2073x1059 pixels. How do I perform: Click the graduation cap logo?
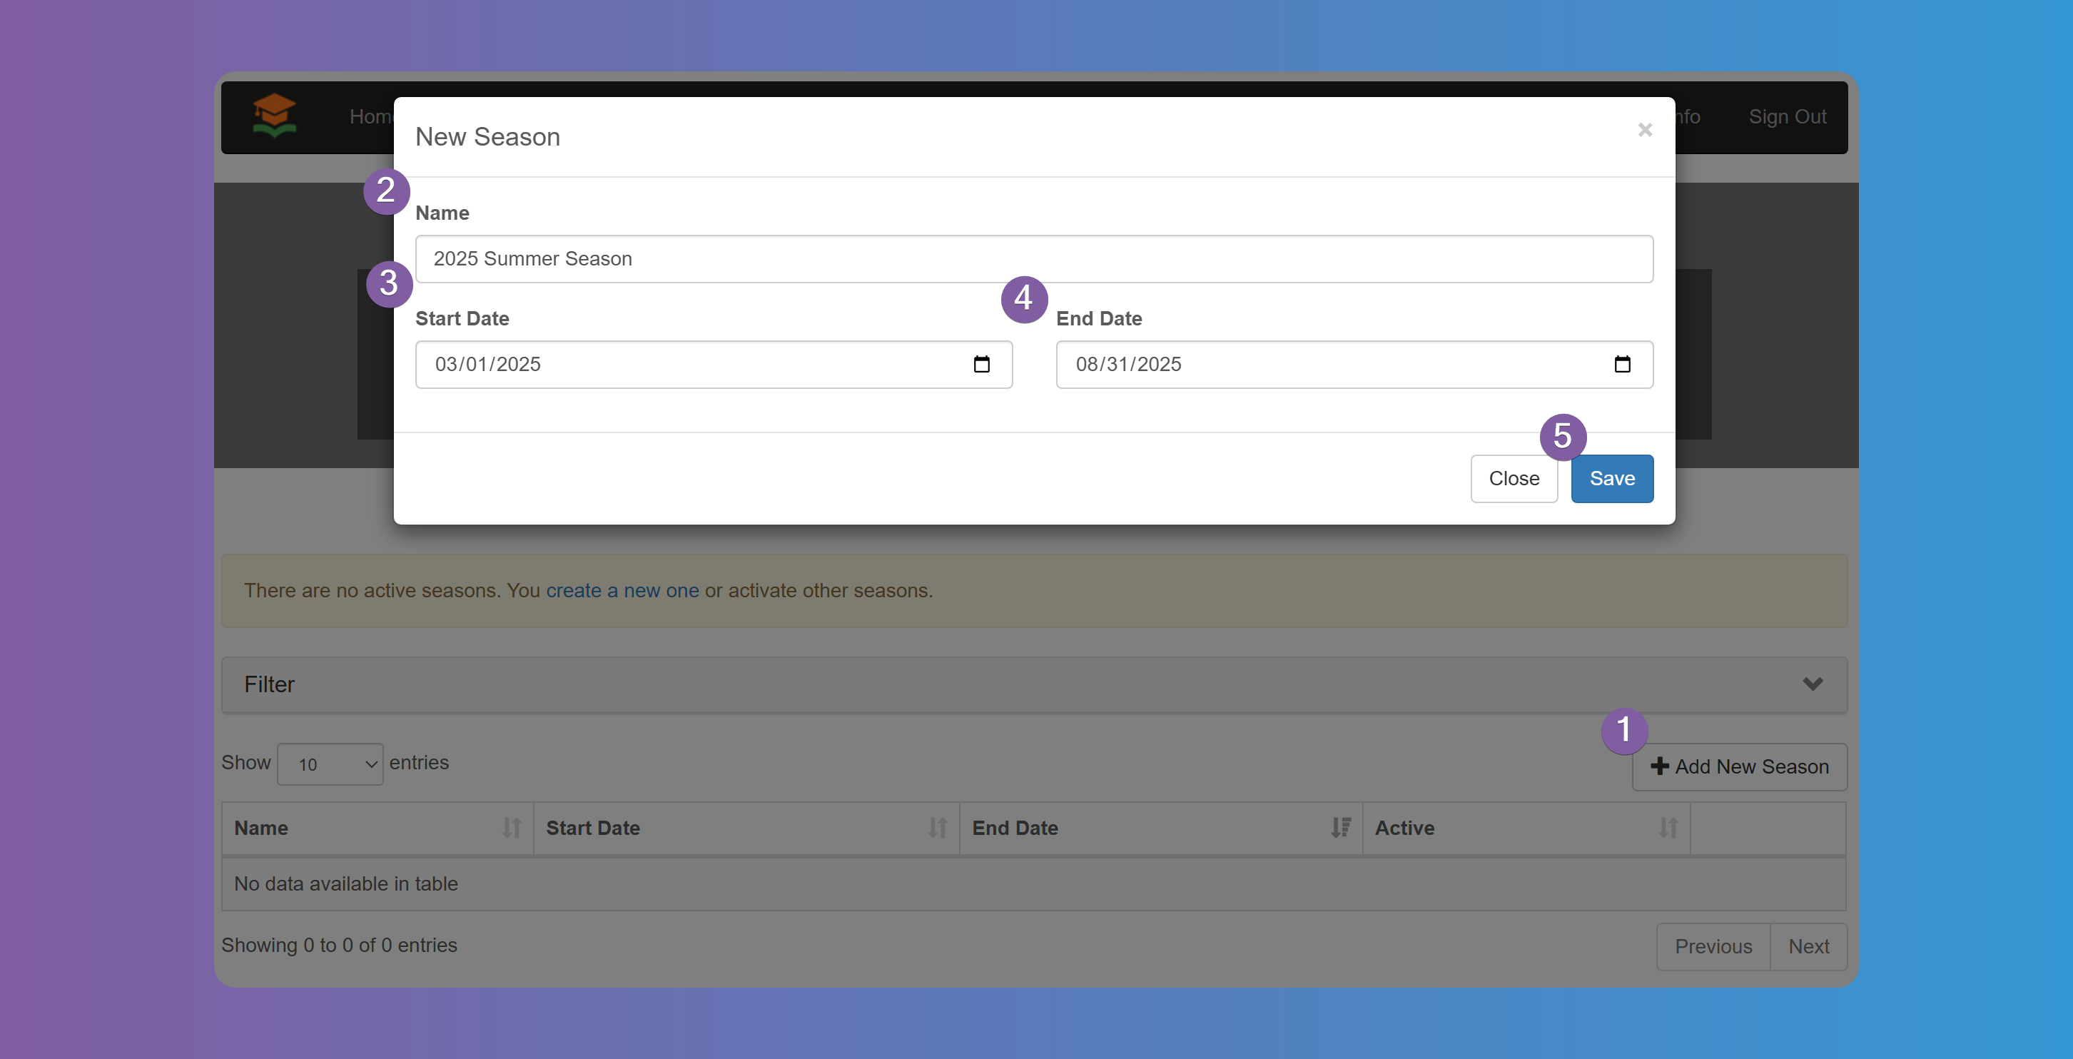pyautogui.click(x=273, y=115)
